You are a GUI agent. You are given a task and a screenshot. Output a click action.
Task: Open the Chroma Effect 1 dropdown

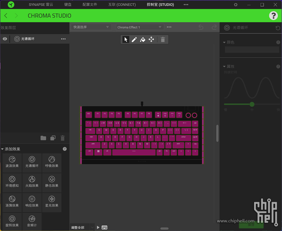[140, 27]
